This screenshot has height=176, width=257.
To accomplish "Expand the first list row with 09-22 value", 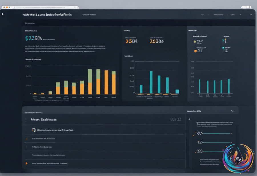I will [x=104, y=119].
